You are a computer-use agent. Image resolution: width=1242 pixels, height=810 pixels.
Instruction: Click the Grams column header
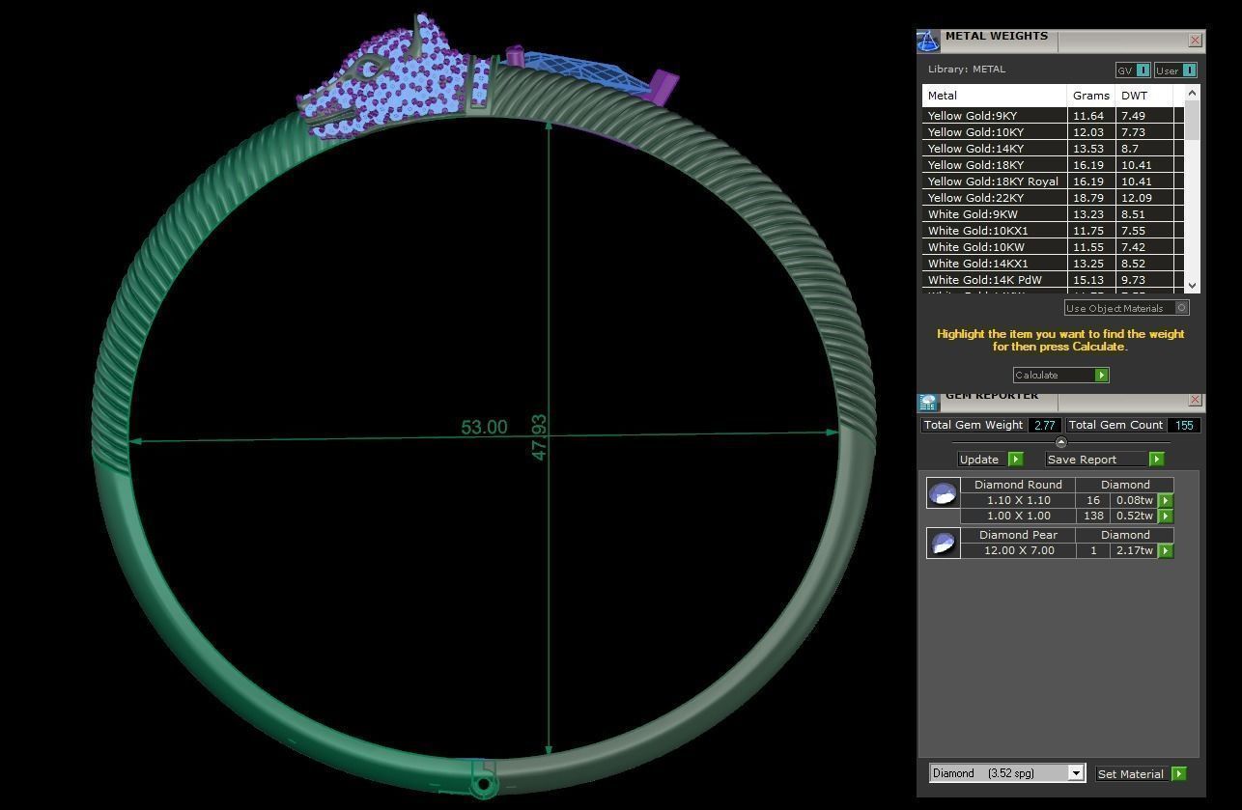(1091, 96)
